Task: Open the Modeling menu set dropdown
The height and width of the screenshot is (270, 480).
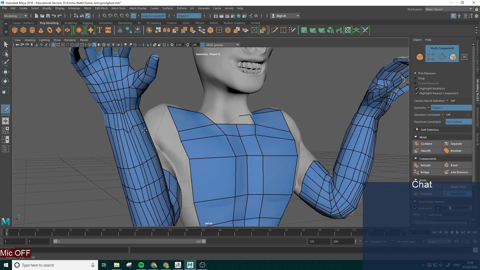Action: [15, 16]
